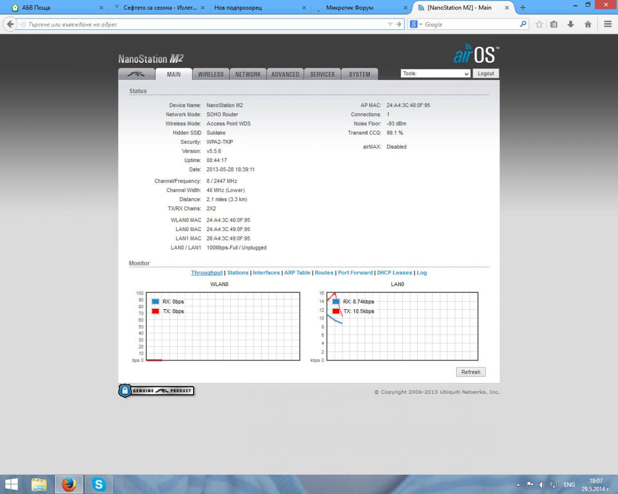View the DHCP Leases link
618x494 pixels.
click(x=394, y=273)
